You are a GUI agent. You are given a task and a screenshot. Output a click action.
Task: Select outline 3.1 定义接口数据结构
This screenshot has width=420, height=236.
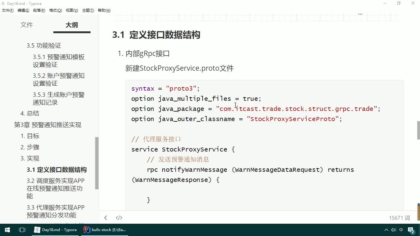click(57, 170)
